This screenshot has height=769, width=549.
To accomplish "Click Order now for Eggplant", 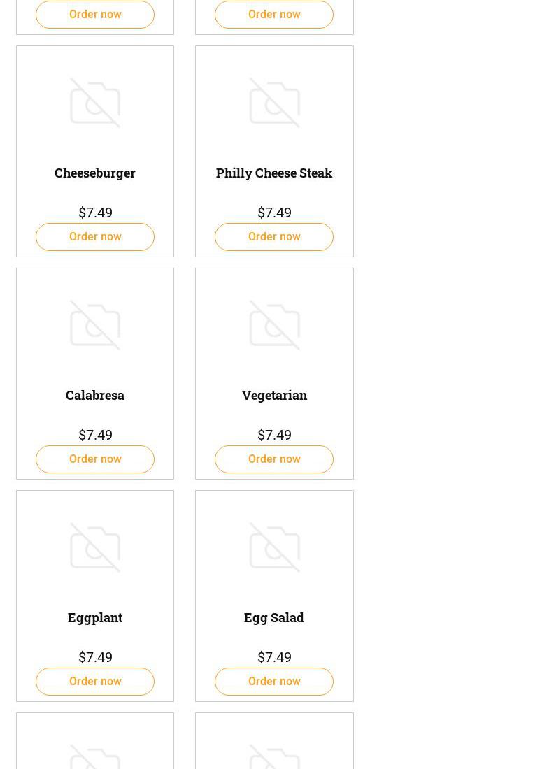I will [95, 682].
